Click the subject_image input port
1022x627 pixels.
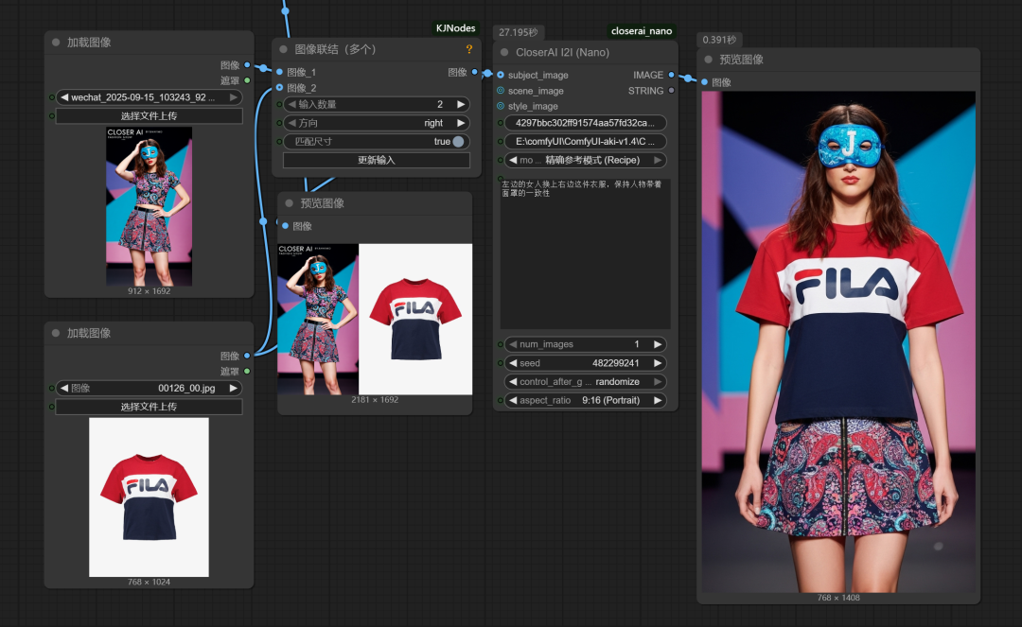point(501,75)
